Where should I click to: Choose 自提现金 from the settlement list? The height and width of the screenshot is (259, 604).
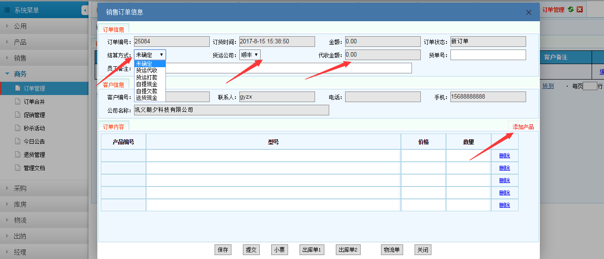click(150, 84)
